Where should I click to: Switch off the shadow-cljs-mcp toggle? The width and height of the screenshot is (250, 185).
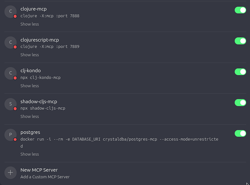tap(240, 102)
